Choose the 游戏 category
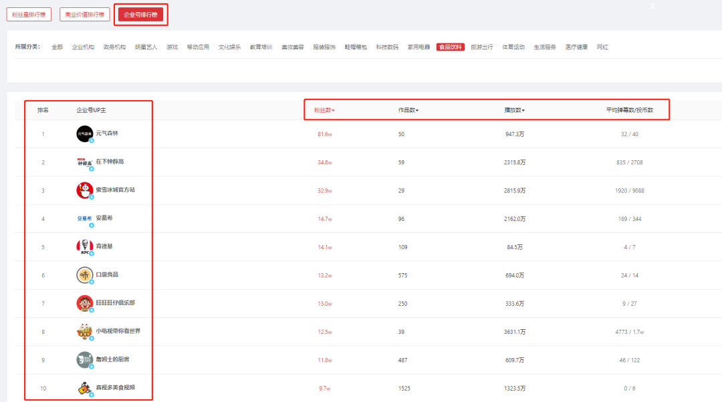722x402 pixels. [x=172, y=47]
